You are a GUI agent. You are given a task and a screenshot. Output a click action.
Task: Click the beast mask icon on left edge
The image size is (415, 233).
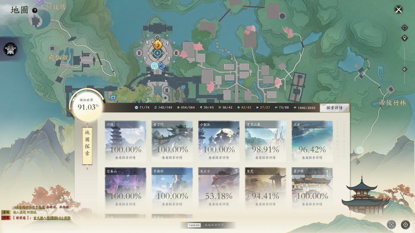coord(10,49)
